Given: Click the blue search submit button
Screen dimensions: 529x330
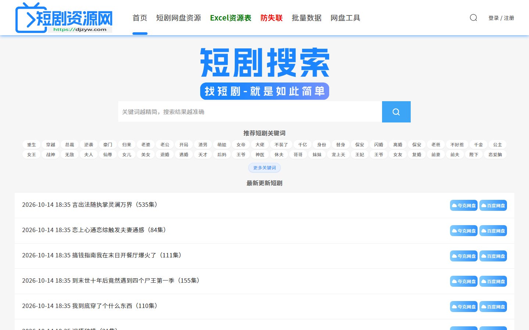Looking at the screenshot, I should coord(396,112).
